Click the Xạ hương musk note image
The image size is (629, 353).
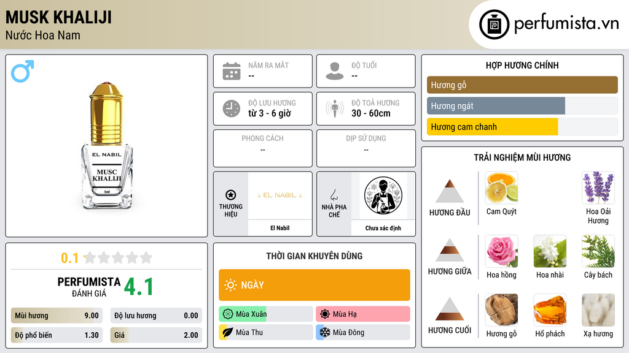tap(598, 309)
